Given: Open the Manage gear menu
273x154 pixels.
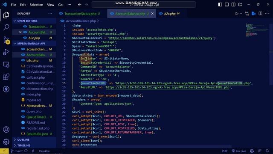Looking at the screenshot, I should coord(6,142).
